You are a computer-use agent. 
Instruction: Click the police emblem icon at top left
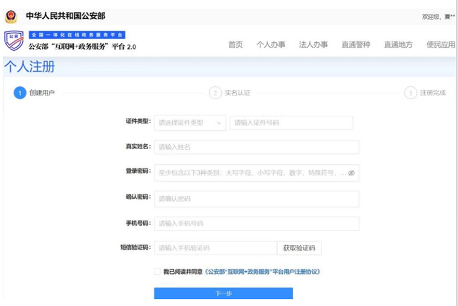(x=11, y=16)
